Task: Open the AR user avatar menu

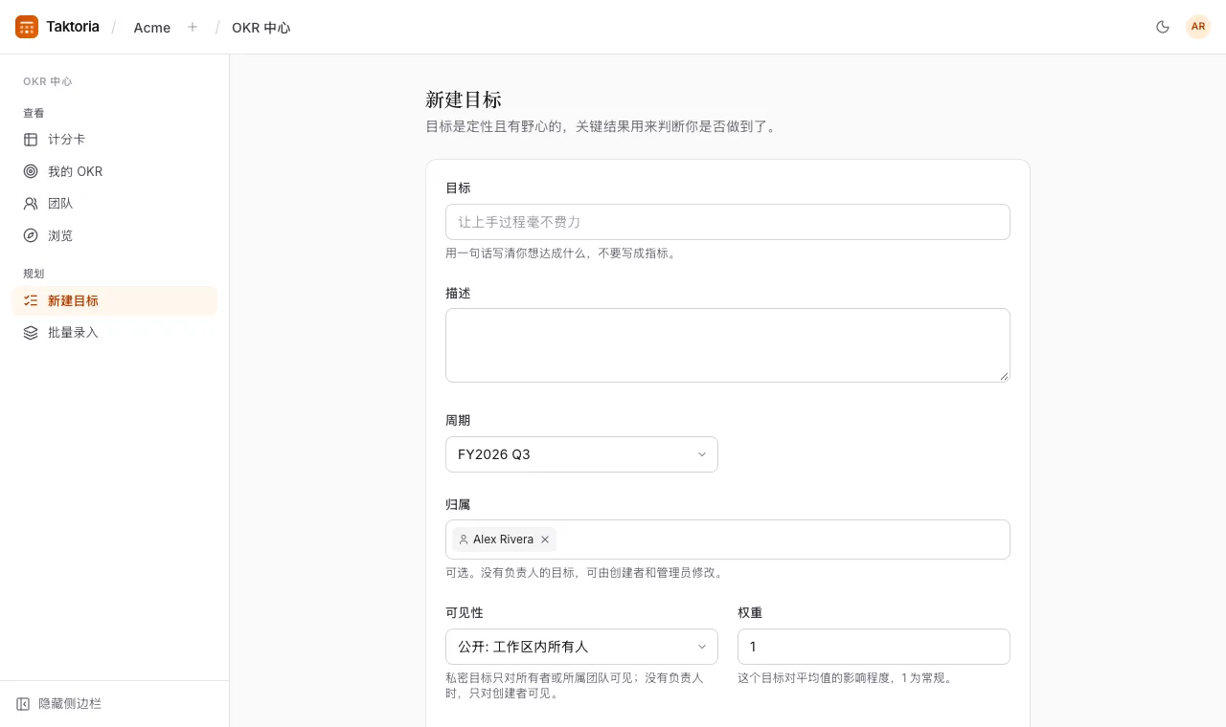Action: (1198, 27)
